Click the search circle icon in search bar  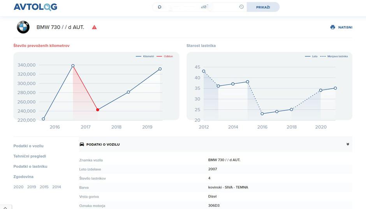coord(160,7)
